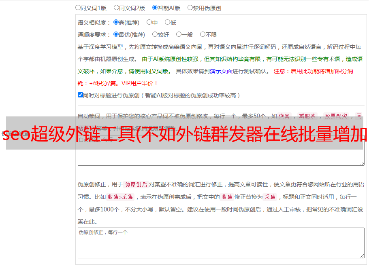Click the 股票配资 example keyword tag

coord(336,116)
